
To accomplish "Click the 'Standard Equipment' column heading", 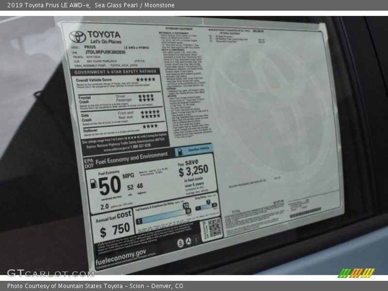I will pos(179,29).
